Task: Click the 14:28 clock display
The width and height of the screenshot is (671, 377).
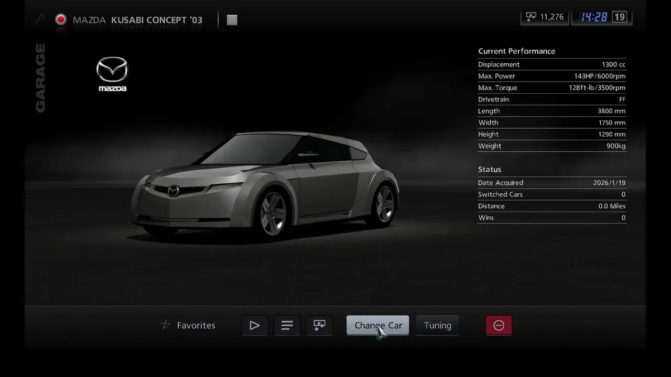Action: click(593, 17)
